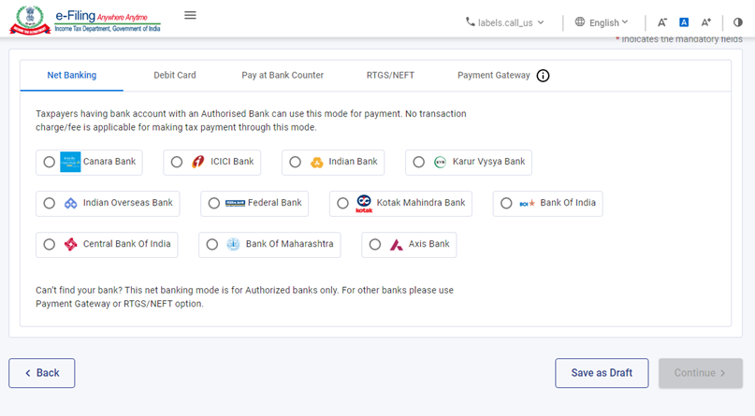Open the RTGS/NEFT tab
This screenshot has width=755, height=416.
390,75
